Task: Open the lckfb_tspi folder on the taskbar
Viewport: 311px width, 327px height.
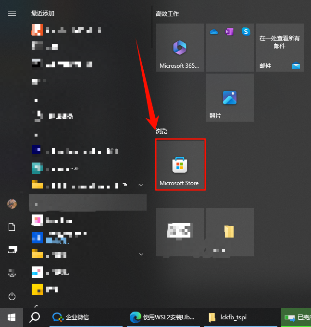Action: [x=241, y=317]
